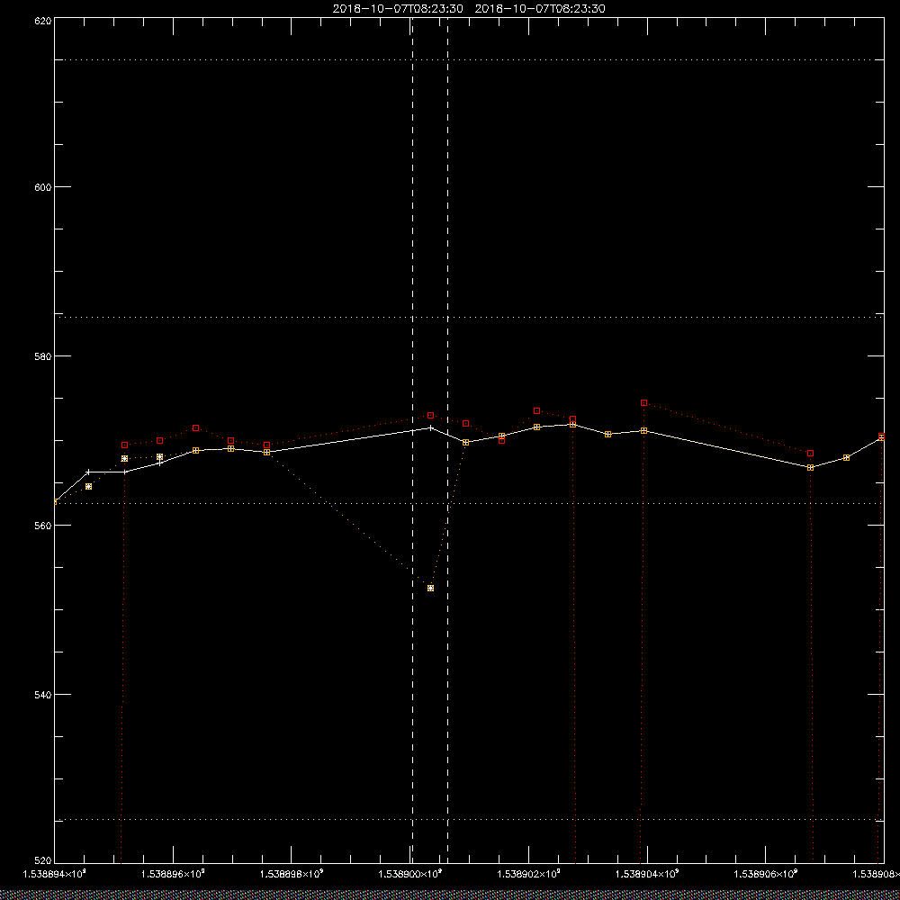Image resolution: width=900 pixels, height=900 pixels.
Task: Click the left dashed vertical line
Action: (413, 439)
